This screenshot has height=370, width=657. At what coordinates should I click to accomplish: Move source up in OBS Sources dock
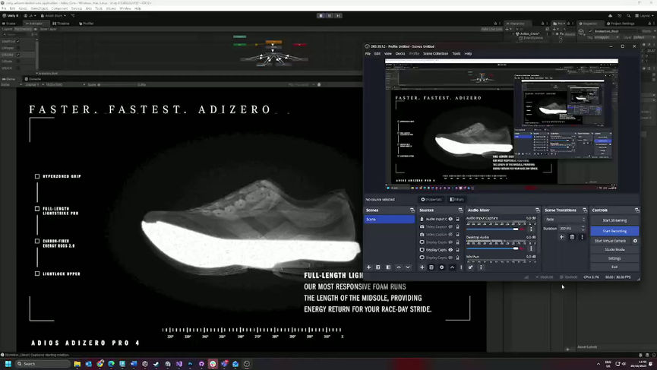452,267
